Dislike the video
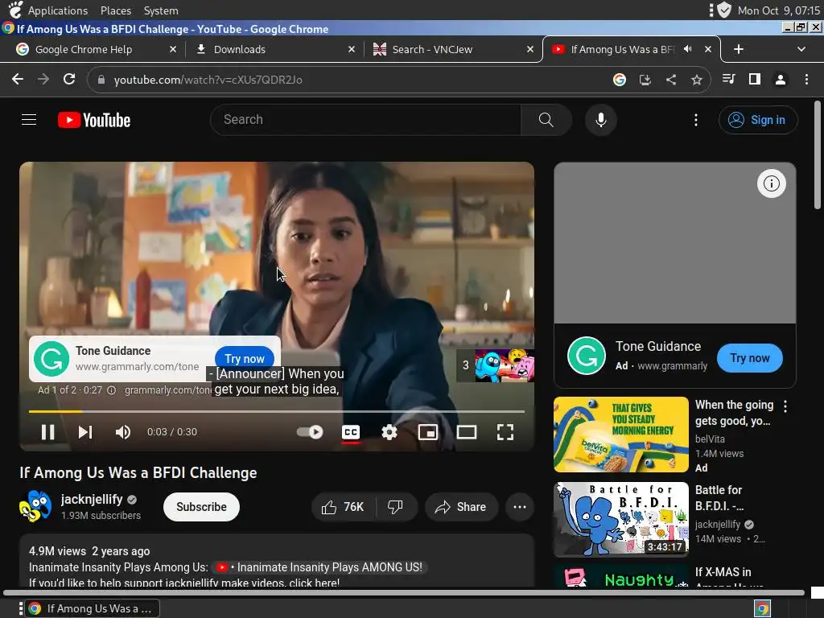Viewport: 824px width, 618px height. [395, 507]
